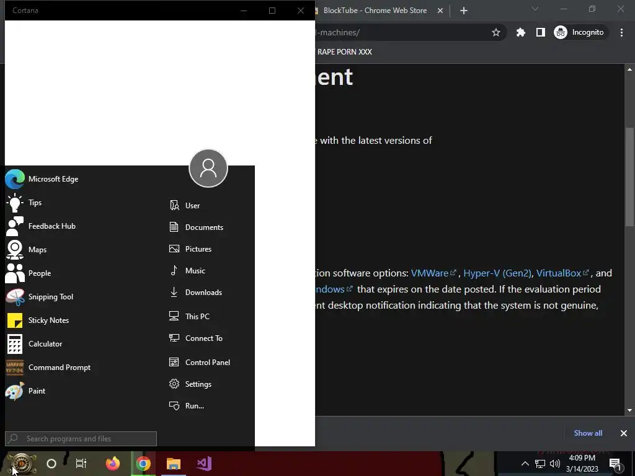Open the notification center icon
The width and height of the screenshot is (635, 476).
tap(615, 464)
